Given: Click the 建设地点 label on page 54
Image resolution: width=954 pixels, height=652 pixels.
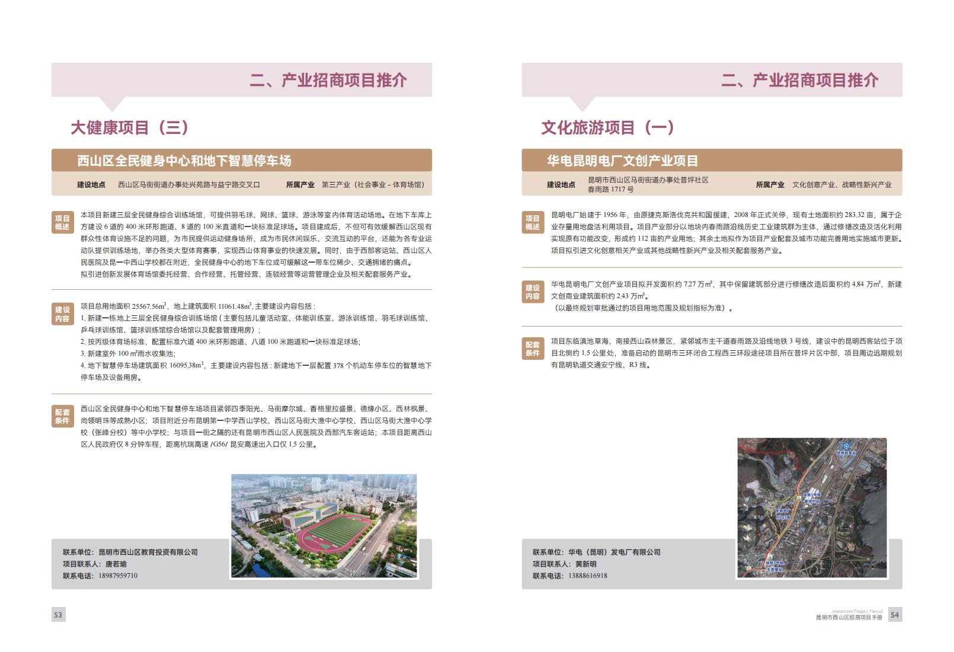Looking at the screenshot, I should coord(561,184).
